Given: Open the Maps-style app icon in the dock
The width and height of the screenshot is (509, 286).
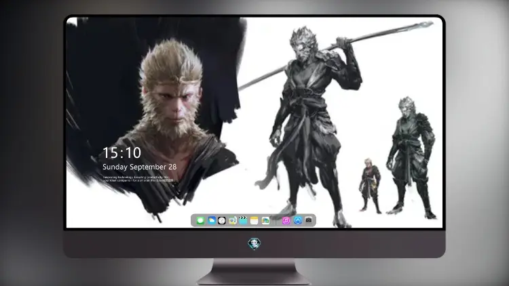Looking at the screenshot, I should pos(265,220).
